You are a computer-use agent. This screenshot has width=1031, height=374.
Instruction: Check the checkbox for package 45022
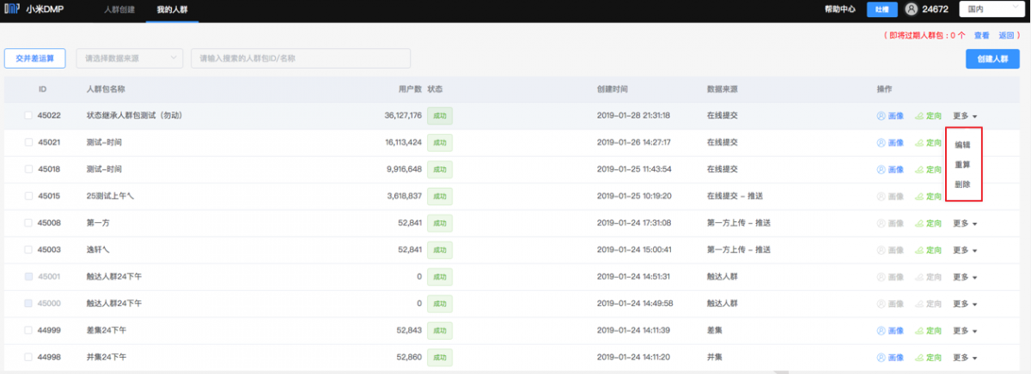(28, 116)
